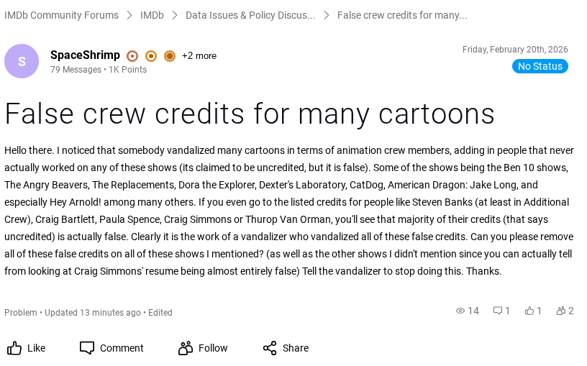Open Data Issues & Policy Discussion breadcrumb
This screenshot has width=587, height=366.
[x=250, y=15]
